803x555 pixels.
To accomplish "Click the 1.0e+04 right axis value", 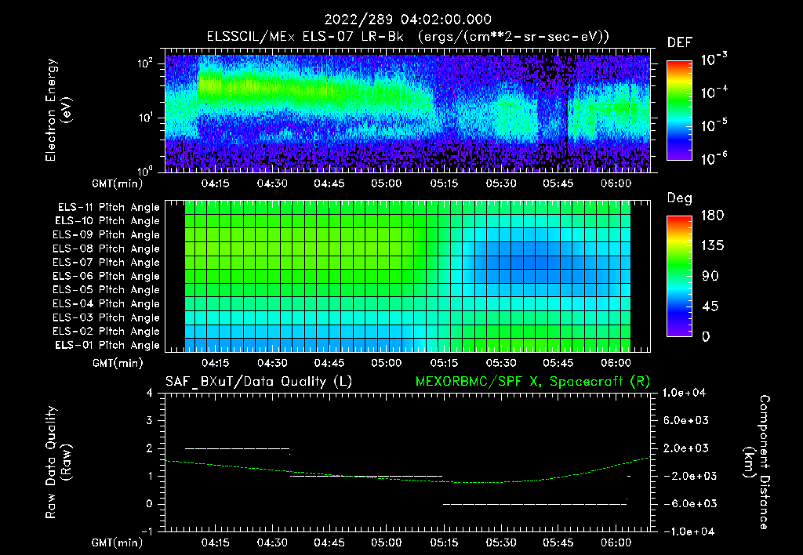I will point(684,393).
